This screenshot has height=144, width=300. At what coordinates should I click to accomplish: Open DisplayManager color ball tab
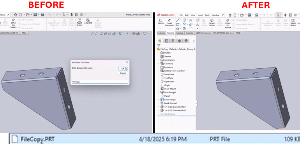[x=186, y=41]
